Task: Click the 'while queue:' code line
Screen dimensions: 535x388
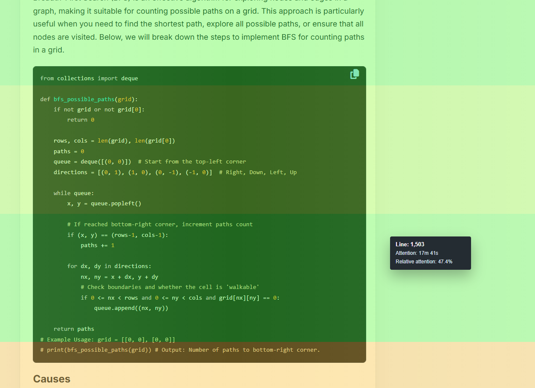Action: click(74, 193)
